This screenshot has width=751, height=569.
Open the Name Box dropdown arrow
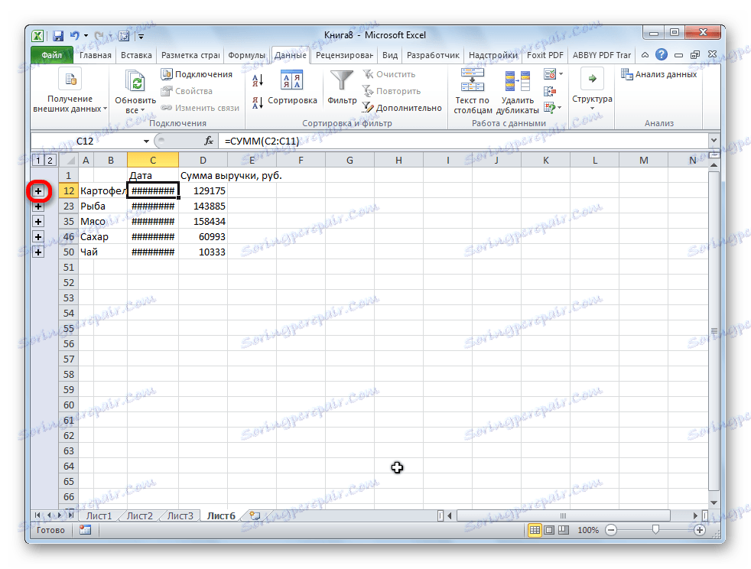pyautogui.click(x=146, y=141)
